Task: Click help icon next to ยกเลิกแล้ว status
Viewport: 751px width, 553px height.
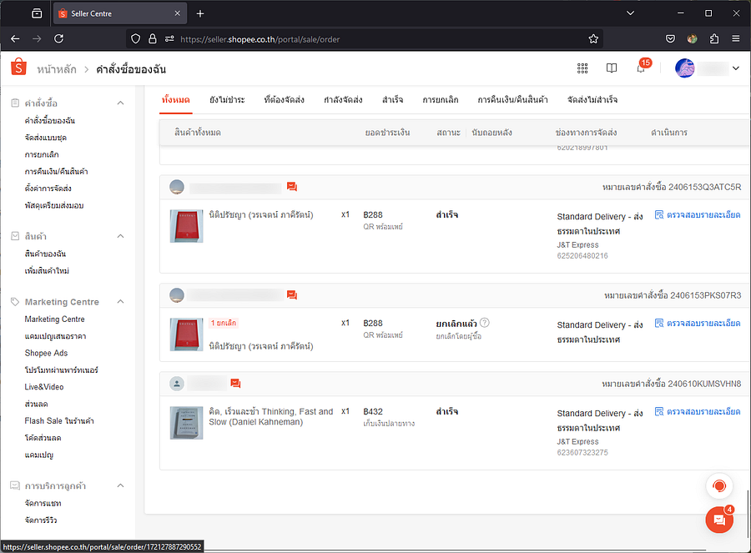Action: (485, 323)
